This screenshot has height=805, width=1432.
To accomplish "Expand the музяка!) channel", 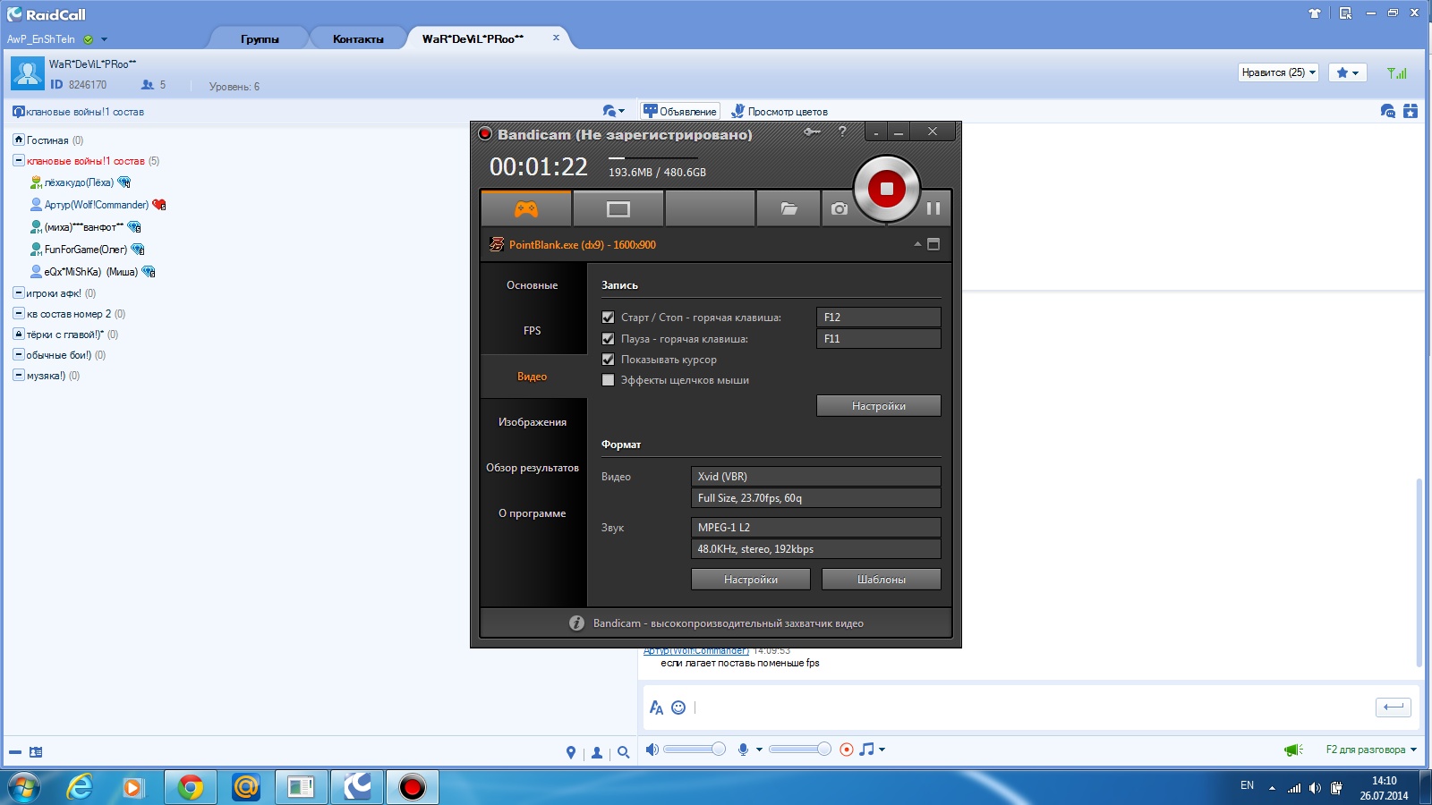I will 19,375.
